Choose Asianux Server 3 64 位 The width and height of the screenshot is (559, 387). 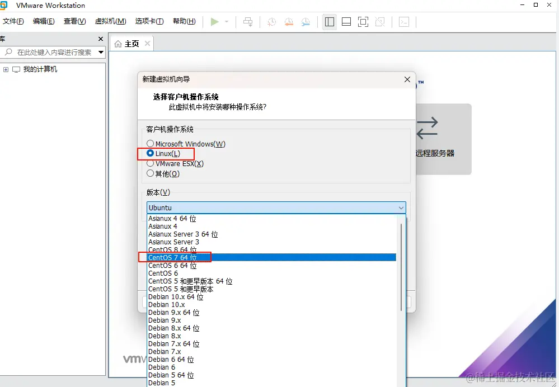[x=272, y=234]
